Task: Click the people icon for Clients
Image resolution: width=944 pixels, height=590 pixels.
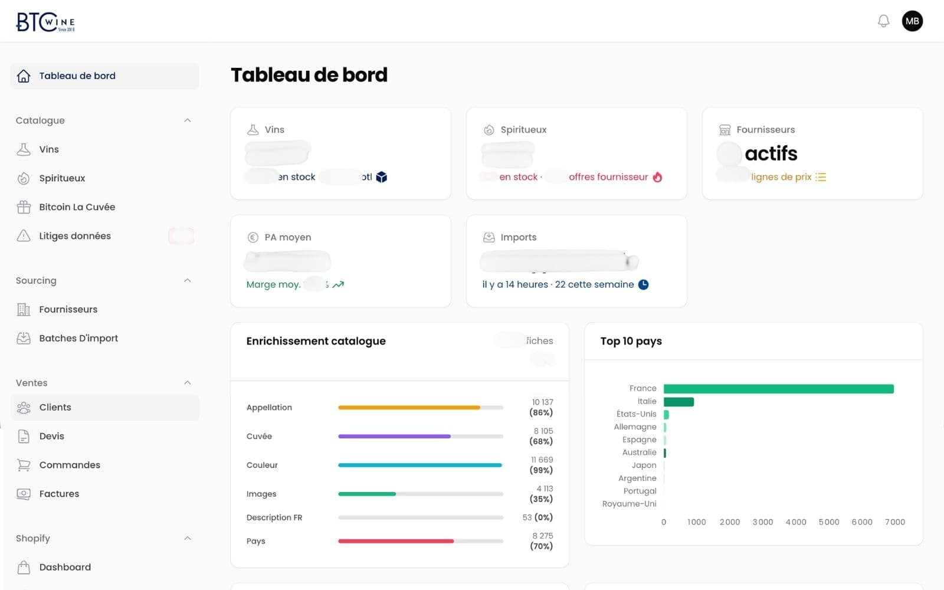Action: point(24,408)
